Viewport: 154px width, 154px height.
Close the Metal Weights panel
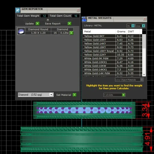(145, 19)
